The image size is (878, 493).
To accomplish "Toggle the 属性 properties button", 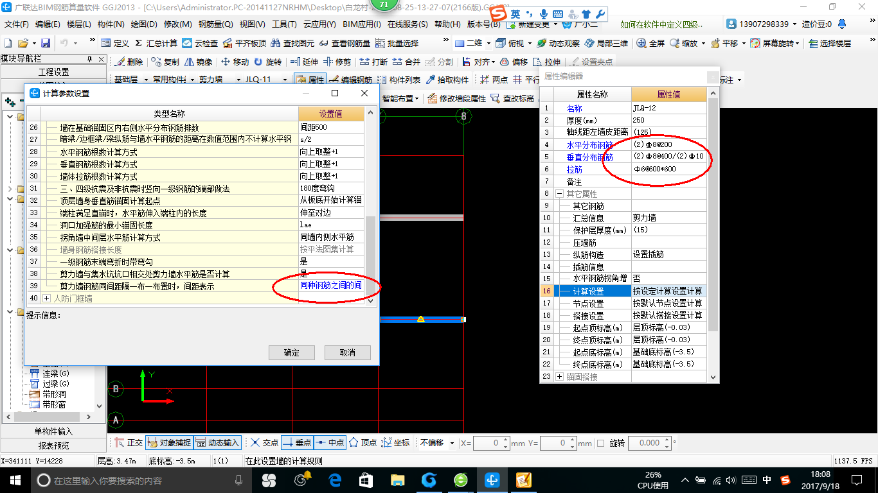I will pyautogui.click(x=310, y=80).
